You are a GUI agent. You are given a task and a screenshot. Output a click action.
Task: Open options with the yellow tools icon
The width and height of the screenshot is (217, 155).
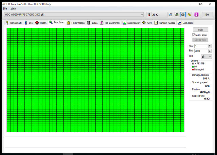point(190,15)
